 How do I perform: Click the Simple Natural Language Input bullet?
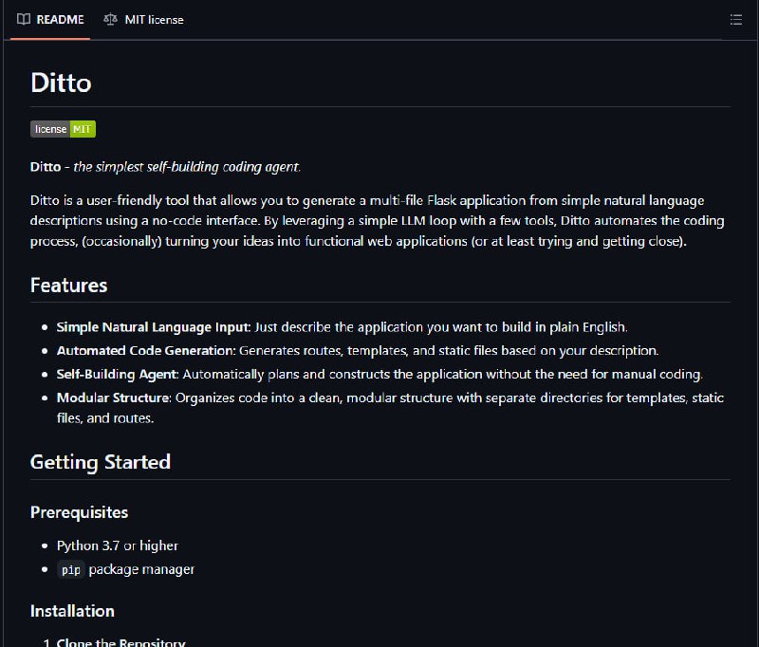[342, 327]
